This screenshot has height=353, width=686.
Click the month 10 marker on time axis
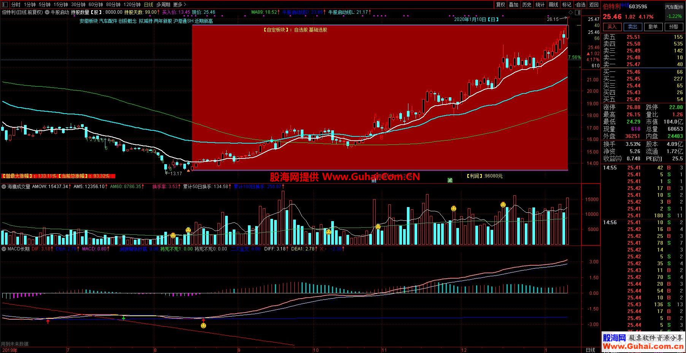[x=316, y=350]
